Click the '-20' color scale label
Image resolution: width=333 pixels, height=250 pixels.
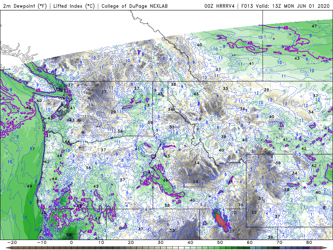(12, 242)
